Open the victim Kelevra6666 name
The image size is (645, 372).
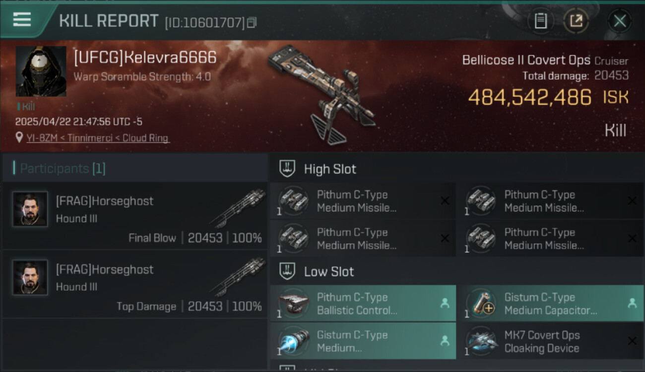pos(145,58)
